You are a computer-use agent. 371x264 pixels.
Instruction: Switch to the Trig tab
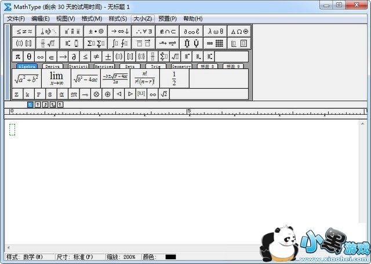pyautogui.click(x=156, y=66)
